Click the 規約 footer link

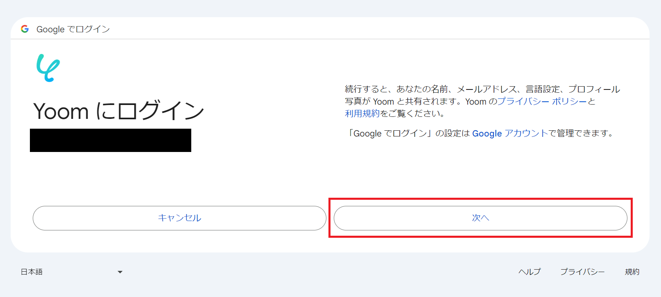click(632, 272)
